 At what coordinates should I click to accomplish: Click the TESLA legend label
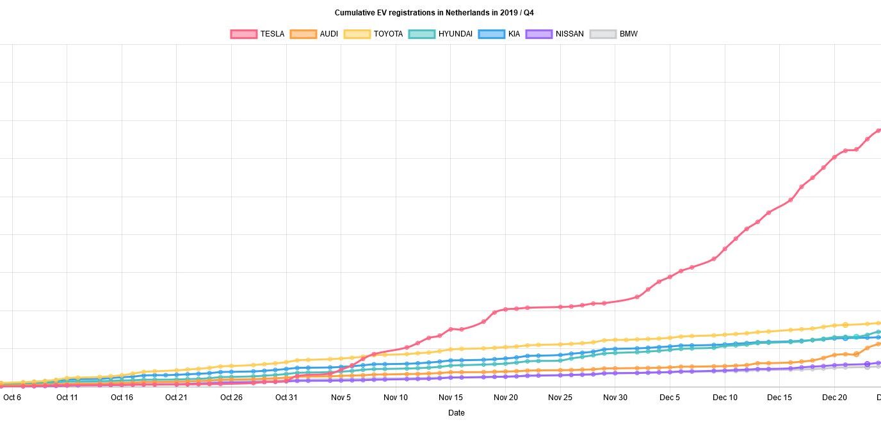[x=272, y=34]
